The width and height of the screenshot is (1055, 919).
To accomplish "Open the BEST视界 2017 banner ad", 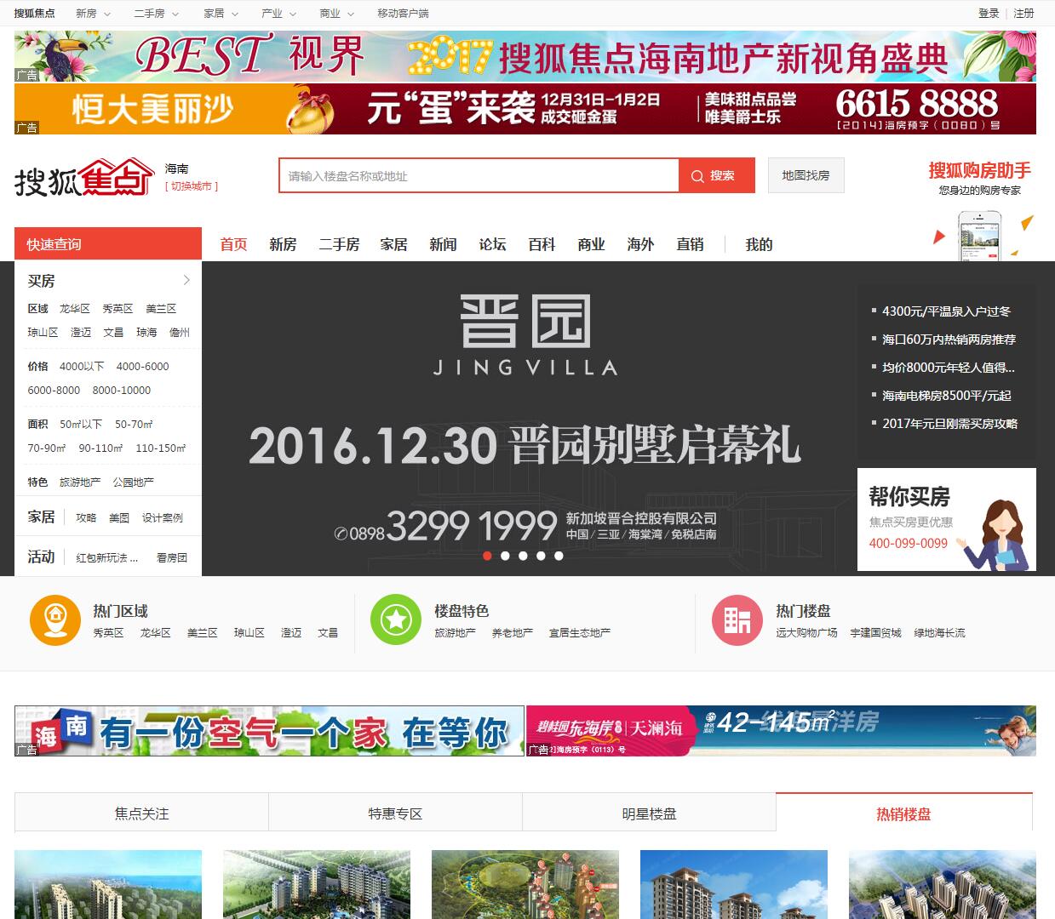I will tap(525, 56).
